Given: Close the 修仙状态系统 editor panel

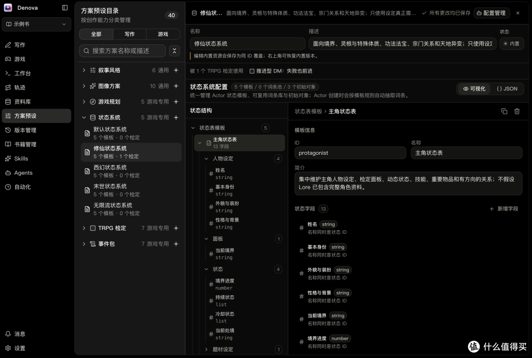Looking at the screenshot, I should pyautogui.click(x=518, y=13).
